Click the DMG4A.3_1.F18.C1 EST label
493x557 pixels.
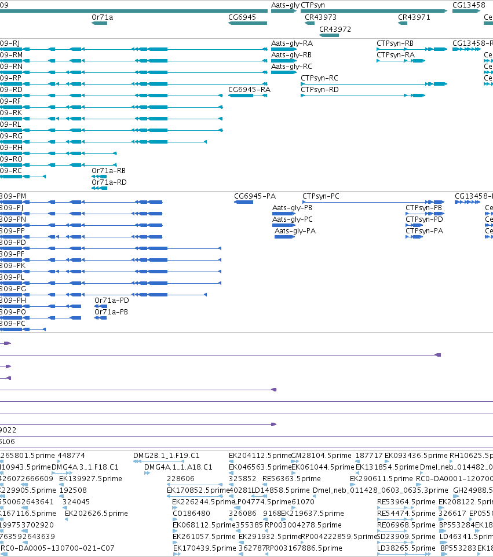coord(85,467)
